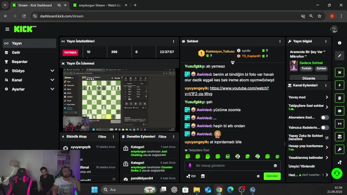Open Yayın İstatistikleri three-dot options
347x195 pixels.
(x=173, y=41)
